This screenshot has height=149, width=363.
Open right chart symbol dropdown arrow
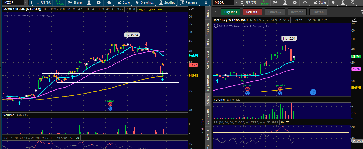pyautogui.click(x=236, y=3)
